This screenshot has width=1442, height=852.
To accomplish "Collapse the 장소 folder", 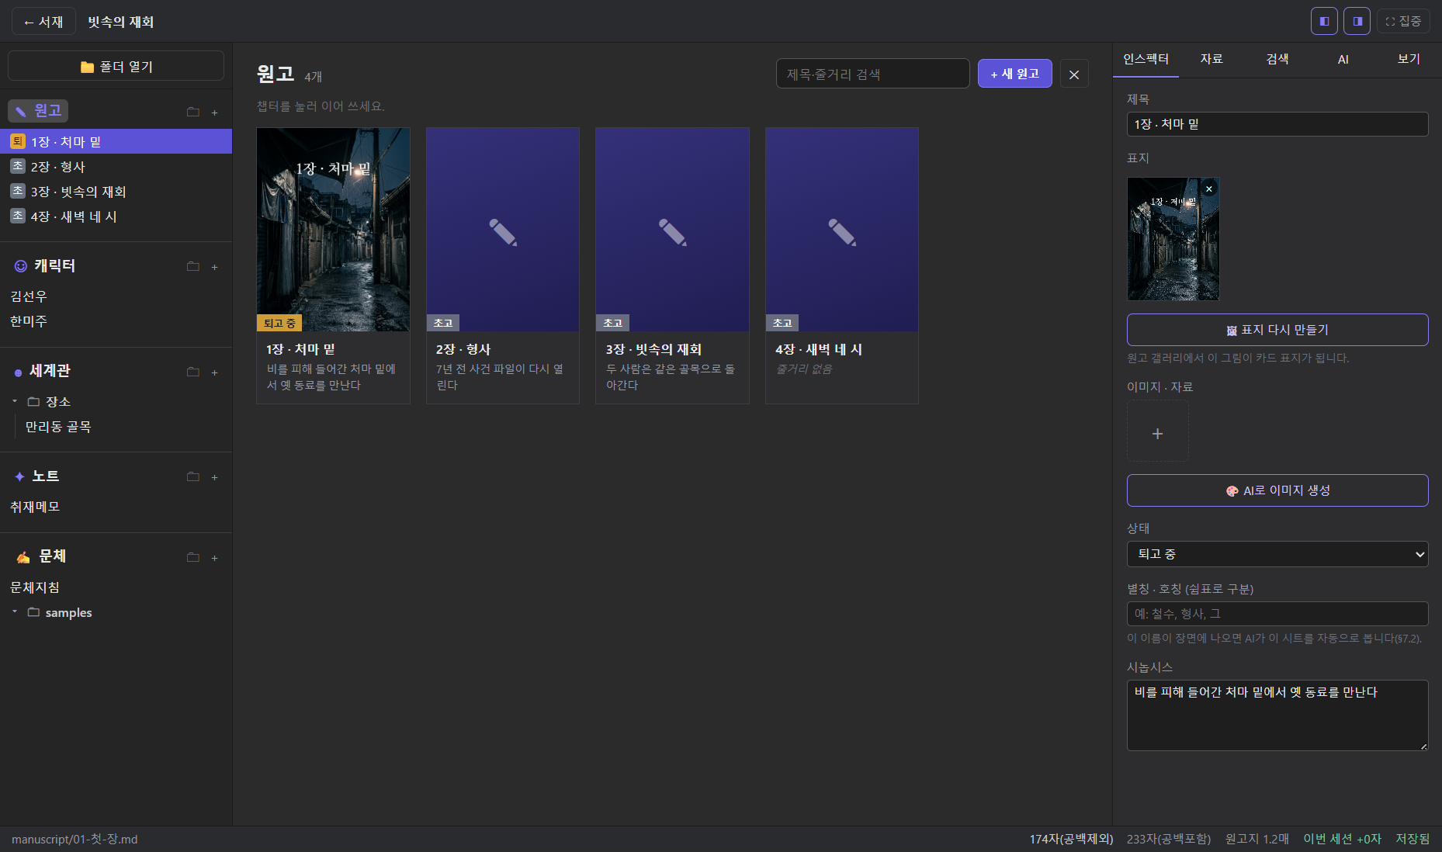I will point(15,401).
